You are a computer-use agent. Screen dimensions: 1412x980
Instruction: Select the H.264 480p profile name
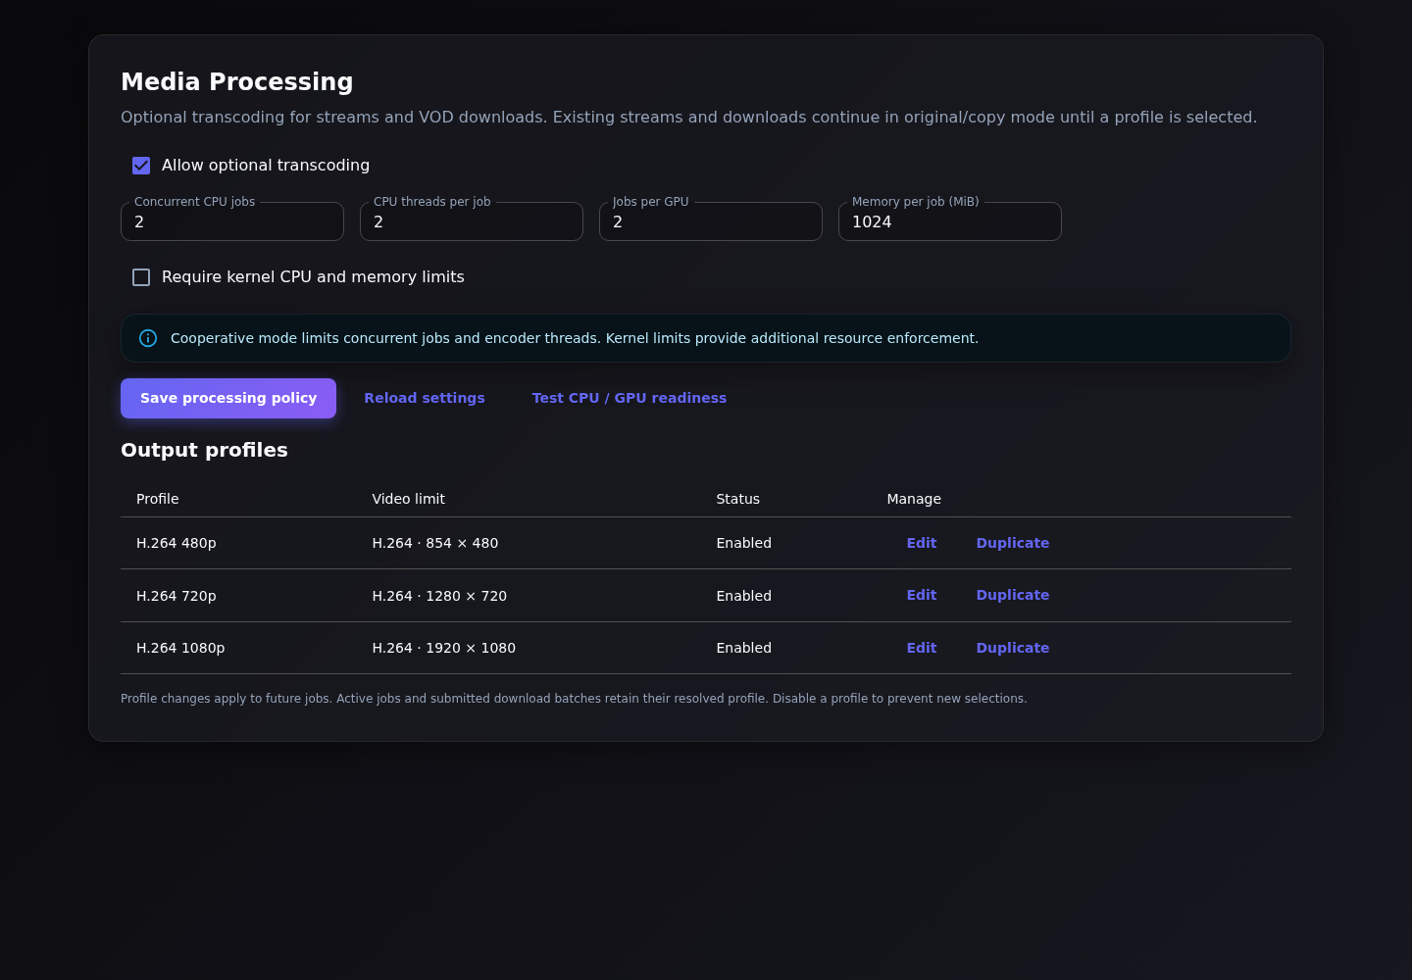[x=176, y=543]
